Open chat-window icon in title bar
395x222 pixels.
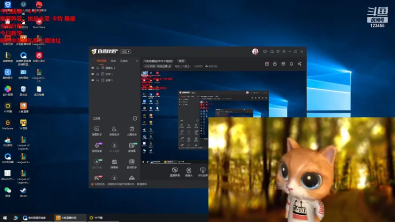tap(272, 52)
